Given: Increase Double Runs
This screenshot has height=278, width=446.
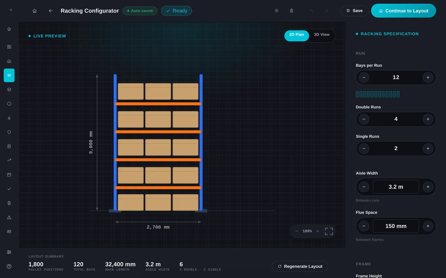Looking at the screenshot, I should (428, 119).
